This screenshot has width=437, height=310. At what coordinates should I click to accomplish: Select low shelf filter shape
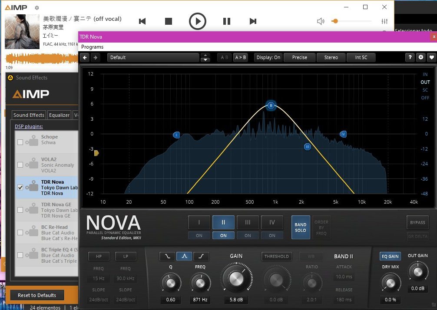coord(167,256)
